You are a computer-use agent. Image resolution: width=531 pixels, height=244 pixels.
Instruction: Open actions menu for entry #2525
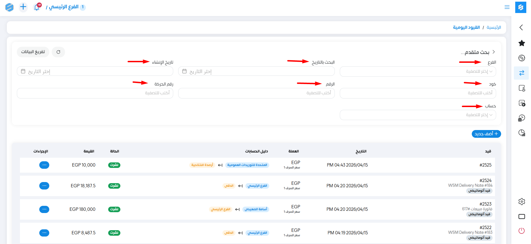tap(44, 165)
